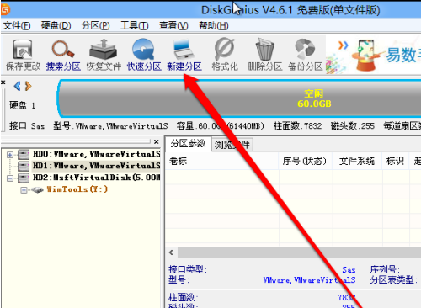
Task: Expand the HD0 VMware disk node
Action: coord(10,155)
